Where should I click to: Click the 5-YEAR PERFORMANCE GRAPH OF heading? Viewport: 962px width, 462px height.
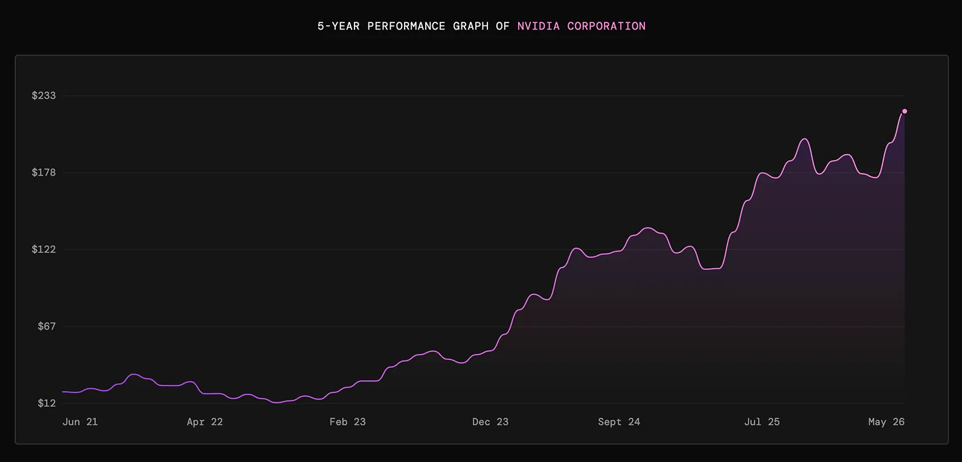point(414,26)
